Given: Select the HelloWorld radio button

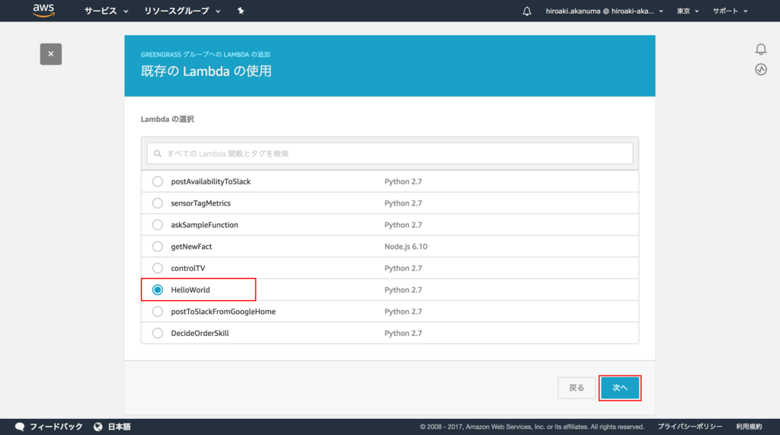Looking at the screenshot, I should pyautogui.click(x=157, y=289).
